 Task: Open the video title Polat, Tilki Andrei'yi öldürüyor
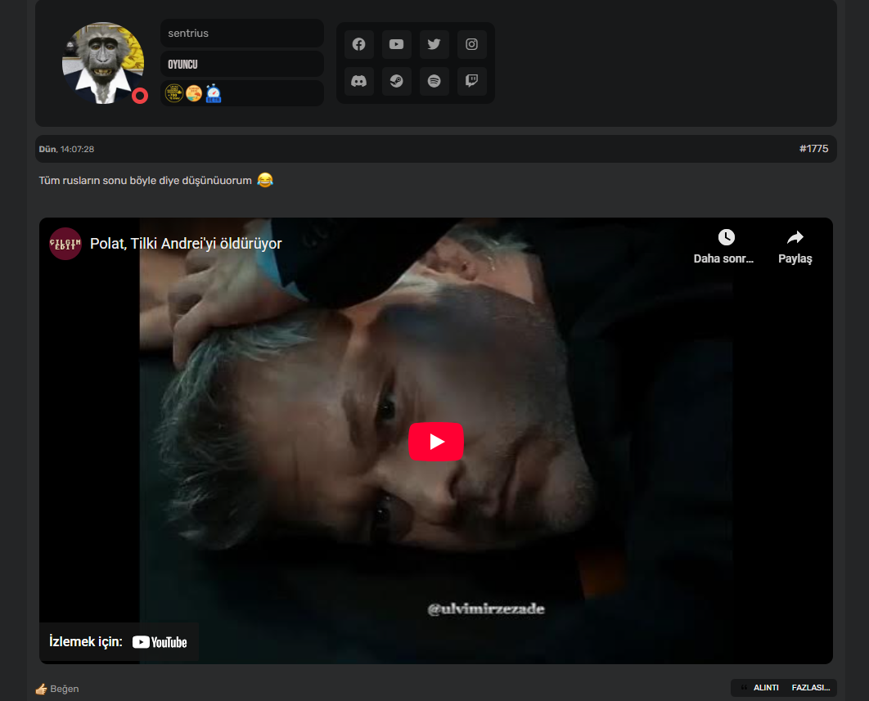[186, 244]
